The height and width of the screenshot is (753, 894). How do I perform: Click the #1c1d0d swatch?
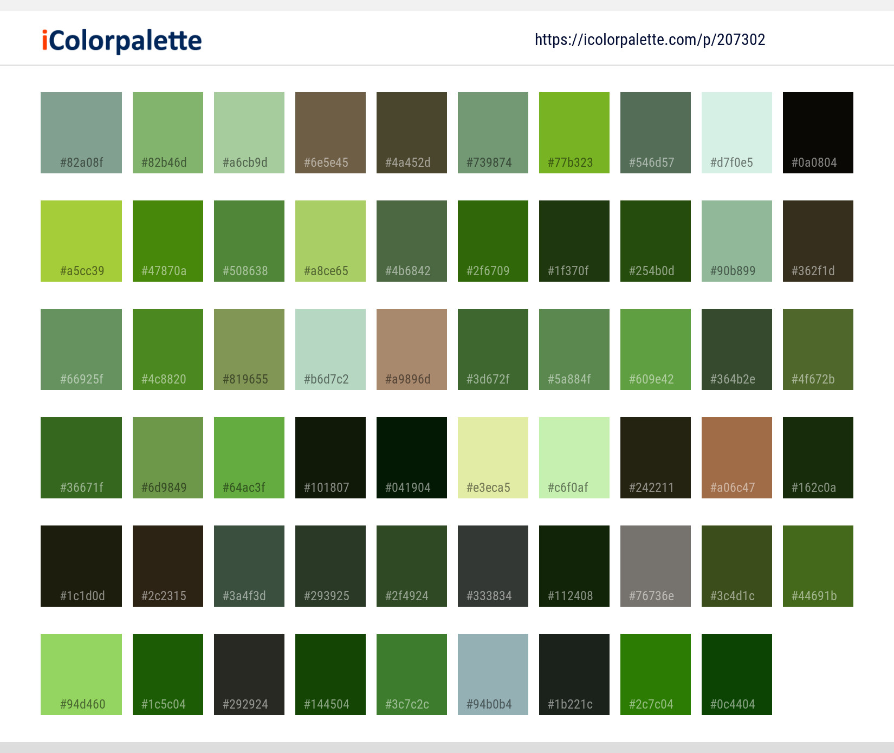coord(81,566)
